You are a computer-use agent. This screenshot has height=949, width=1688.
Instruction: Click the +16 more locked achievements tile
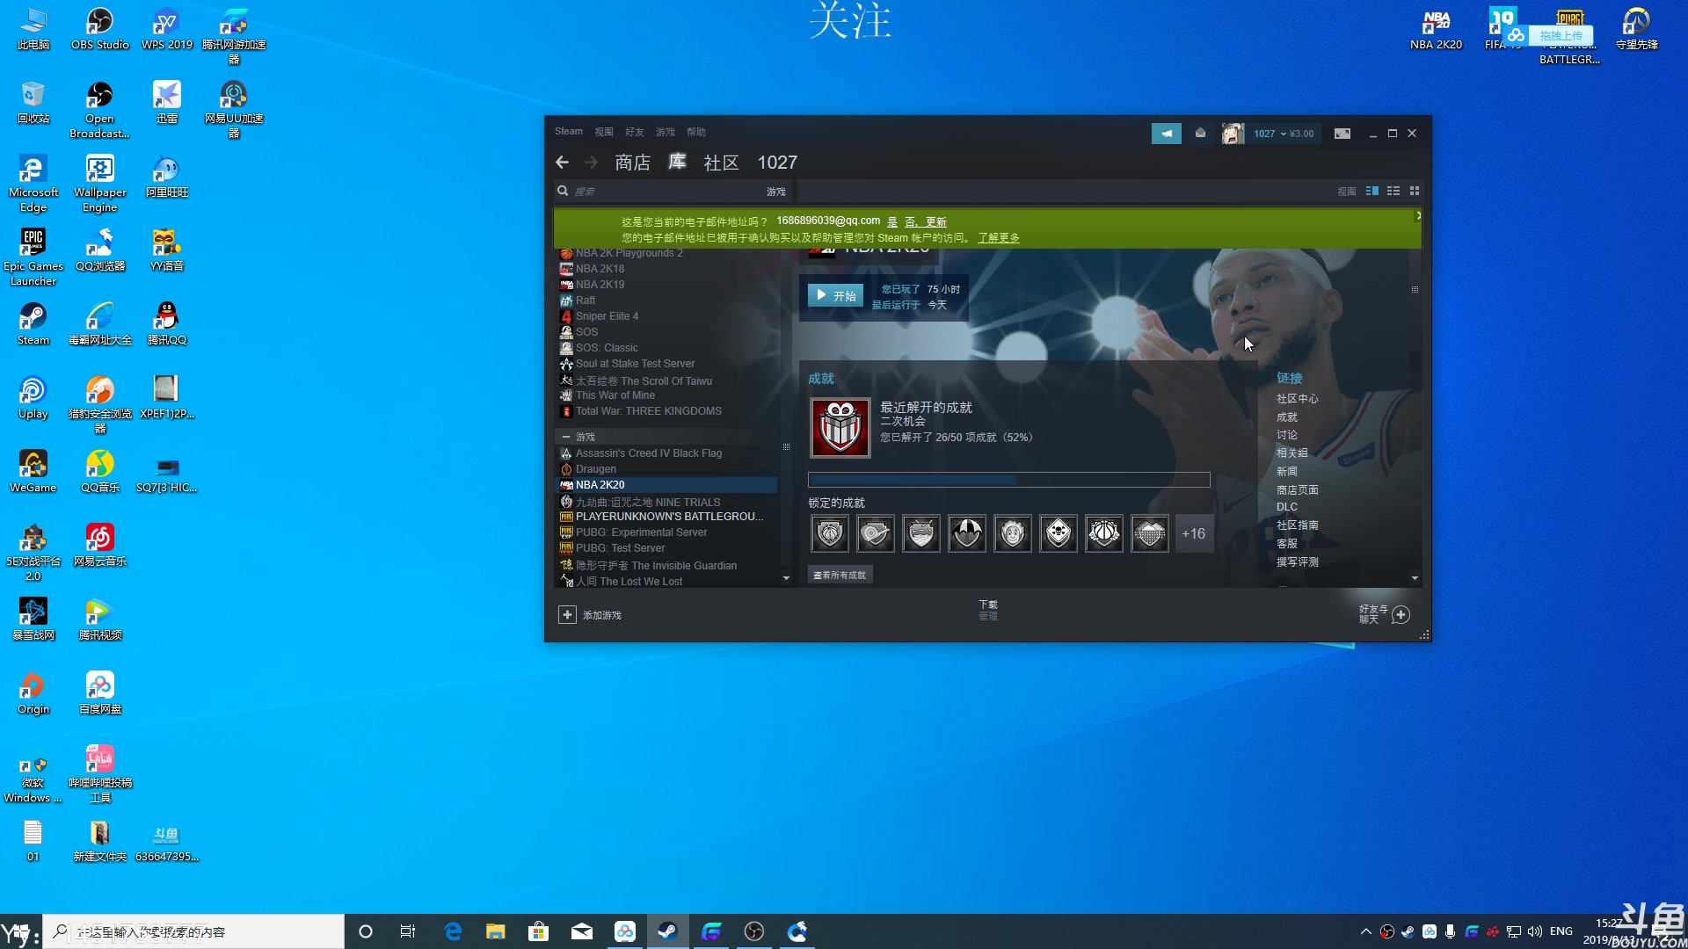point(1193,533)
